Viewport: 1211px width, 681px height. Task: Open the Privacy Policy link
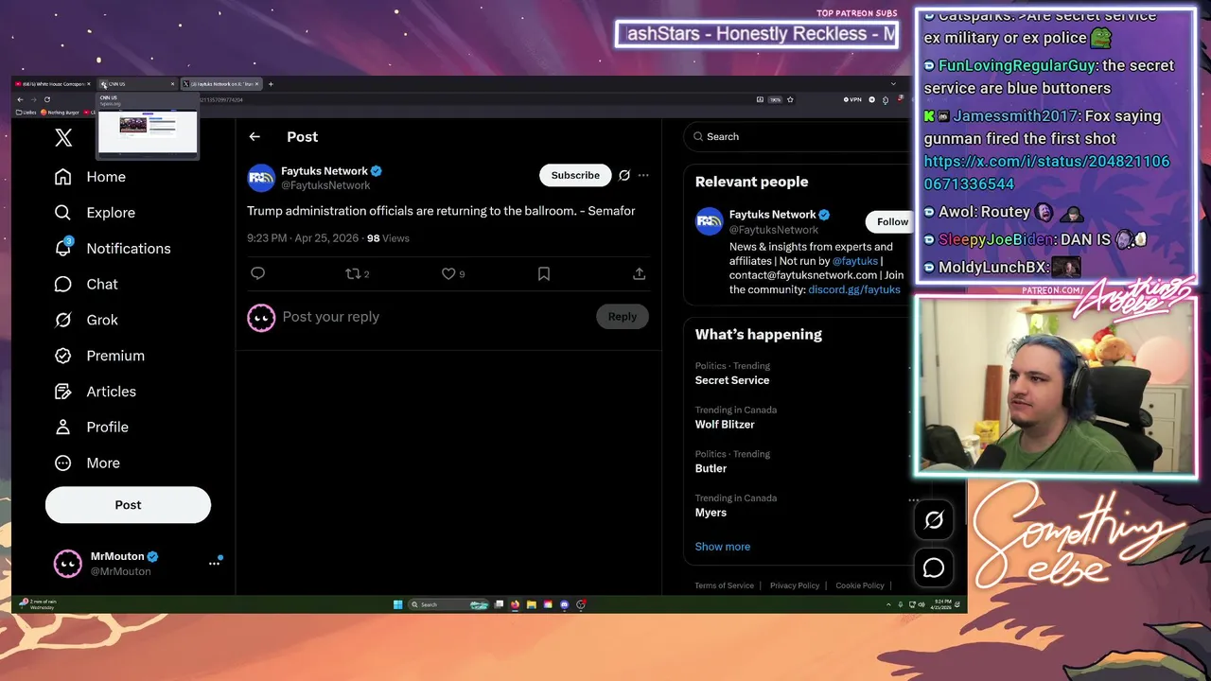click(795, 585)
